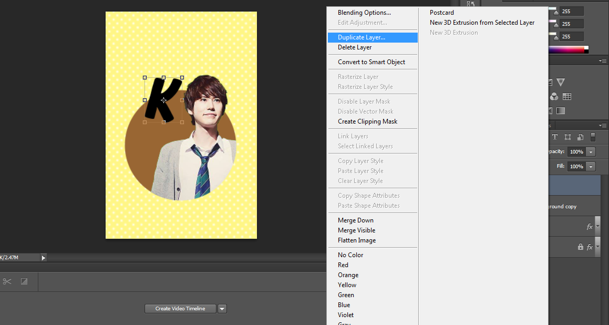The width and height of the screenshot is (609, 325).
Task: Select the type layer filter icon
Action: point(554,137)
